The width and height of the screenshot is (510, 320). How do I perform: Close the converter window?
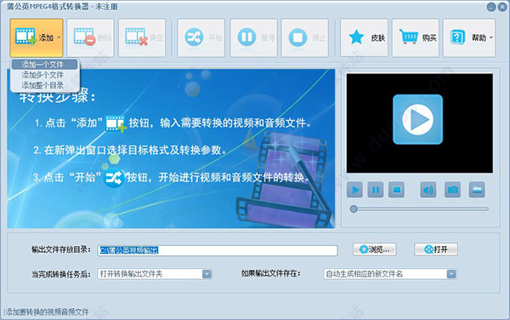click(x=502, y=7)
